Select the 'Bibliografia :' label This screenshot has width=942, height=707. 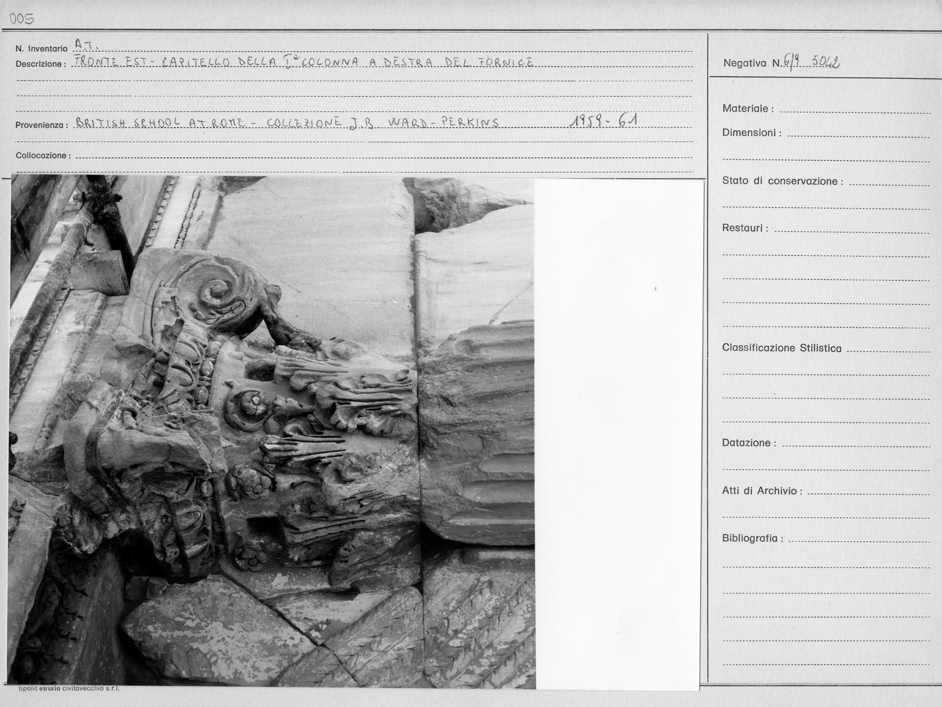coord(752,538)
